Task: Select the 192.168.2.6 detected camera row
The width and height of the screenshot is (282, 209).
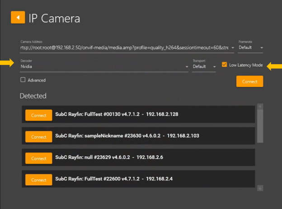Action: click(x=149, y=158)
